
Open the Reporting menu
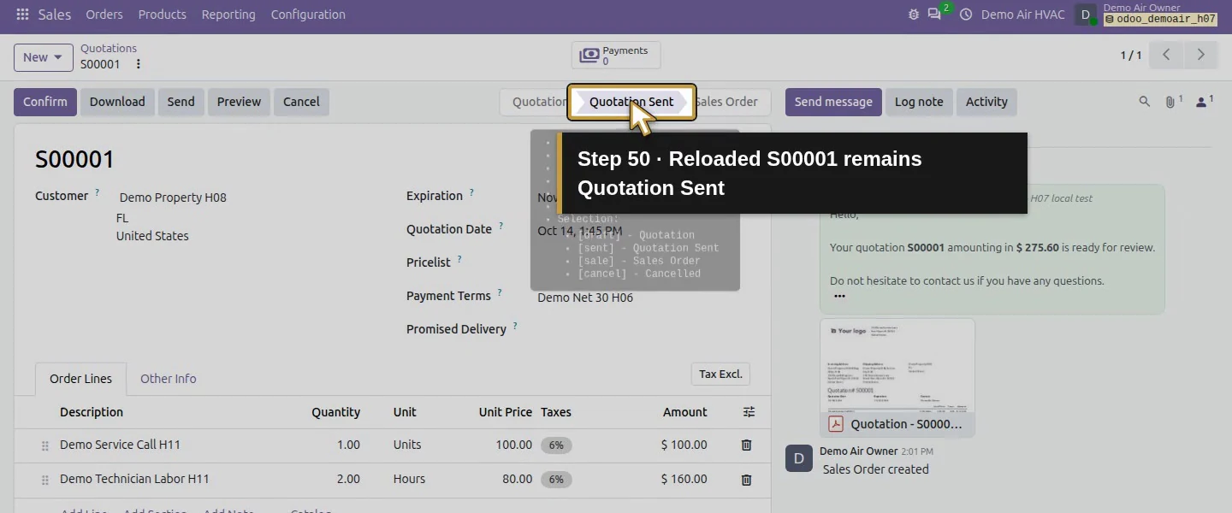coord(228,15)
